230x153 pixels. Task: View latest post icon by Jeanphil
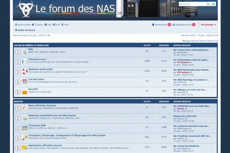(187, 92)
